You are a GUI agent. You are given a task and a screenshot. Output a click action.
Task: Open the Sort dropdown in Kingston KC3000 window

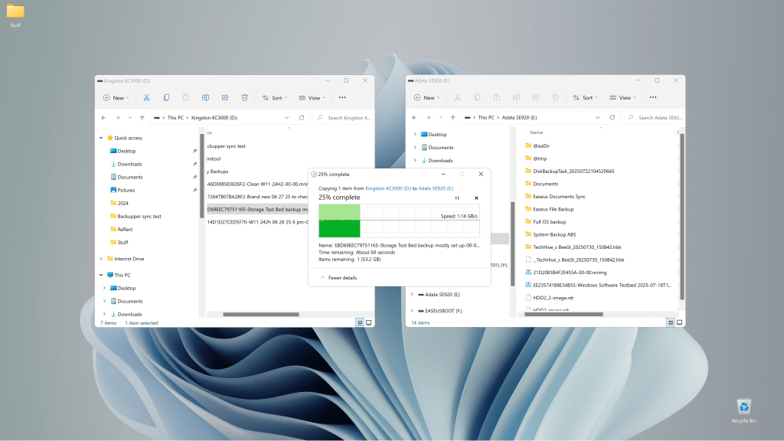[x=274, y=98]
